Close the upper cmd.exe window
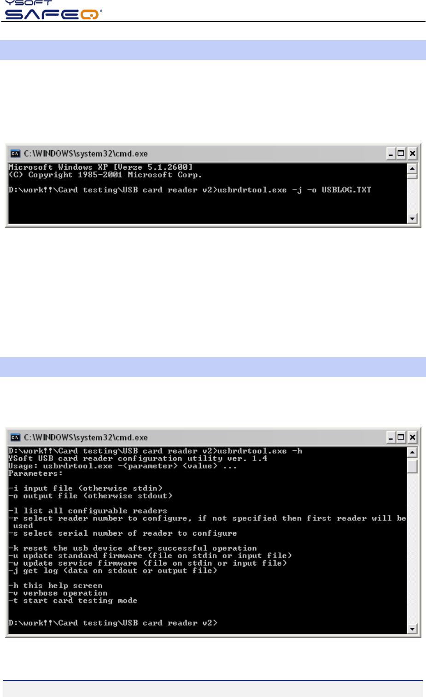Image resolution: width=426 pixels, height=697 pixels. coord(412,154)
